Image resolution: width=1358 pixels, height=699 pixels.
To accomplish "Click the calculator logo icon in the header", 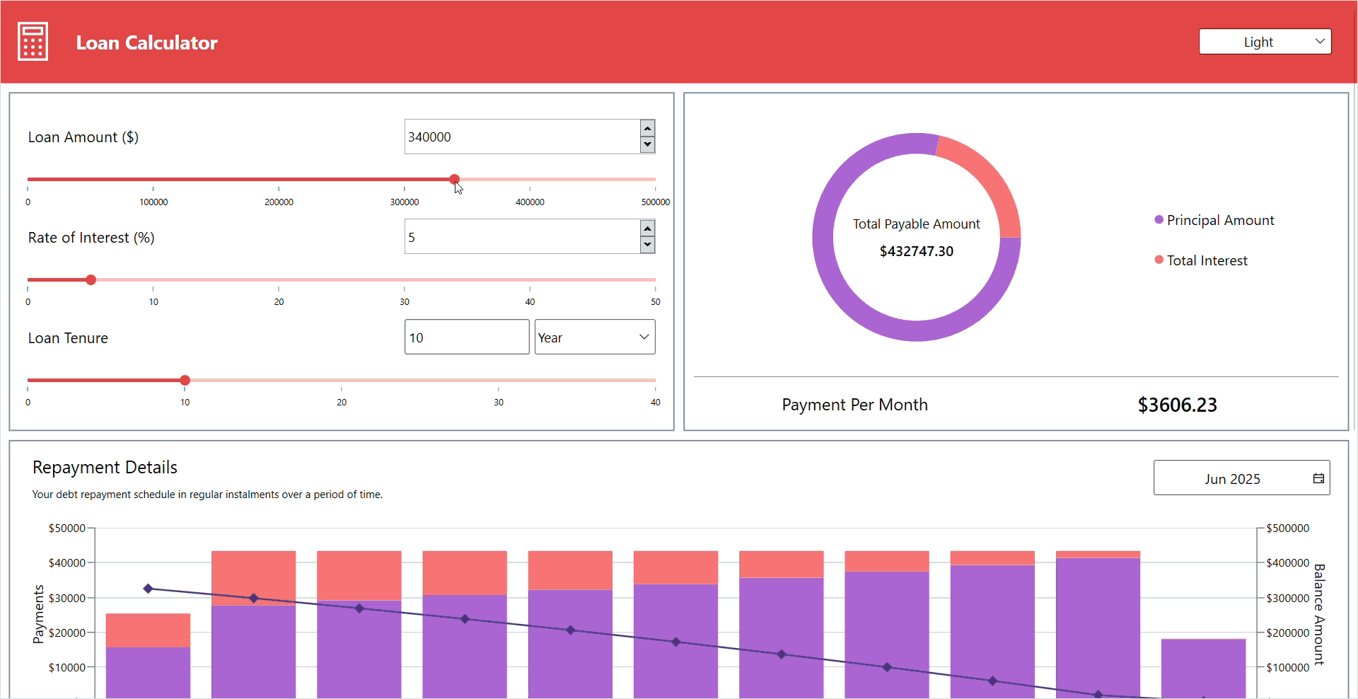I will pos(32,41).
